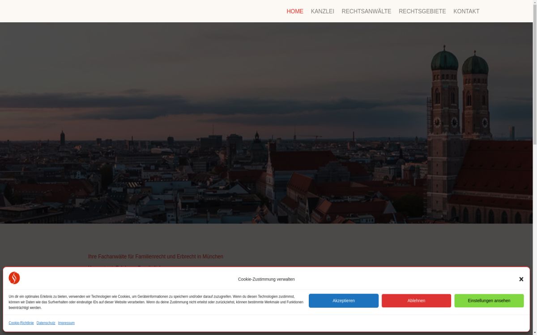This screenshot has height=335, width=537.
Task: Accept cookies via the Akzeptieren button
Action: (343, 301)
